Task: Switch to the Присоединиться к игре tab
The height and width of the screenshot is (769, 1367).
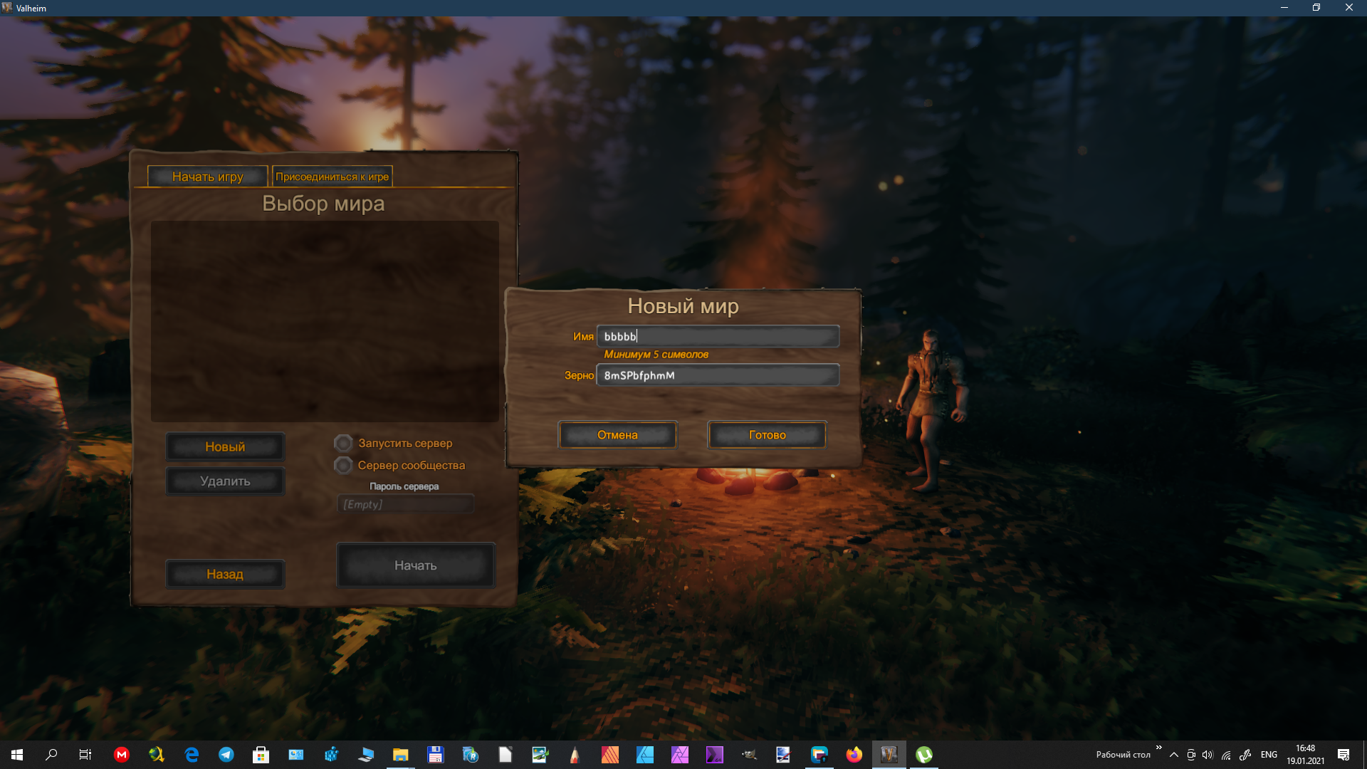Action: (332, 177)
